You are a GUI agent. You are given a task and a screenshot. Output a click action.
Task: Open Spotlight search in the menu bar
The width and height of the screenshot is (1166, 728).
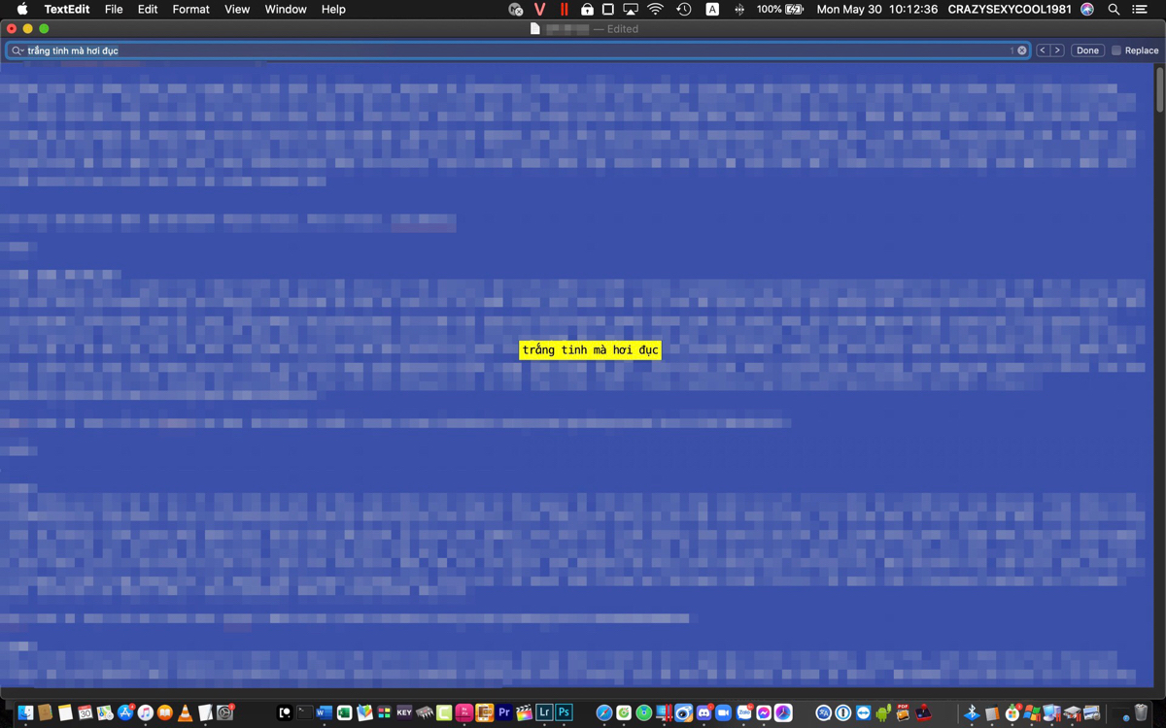point(1114,9)
